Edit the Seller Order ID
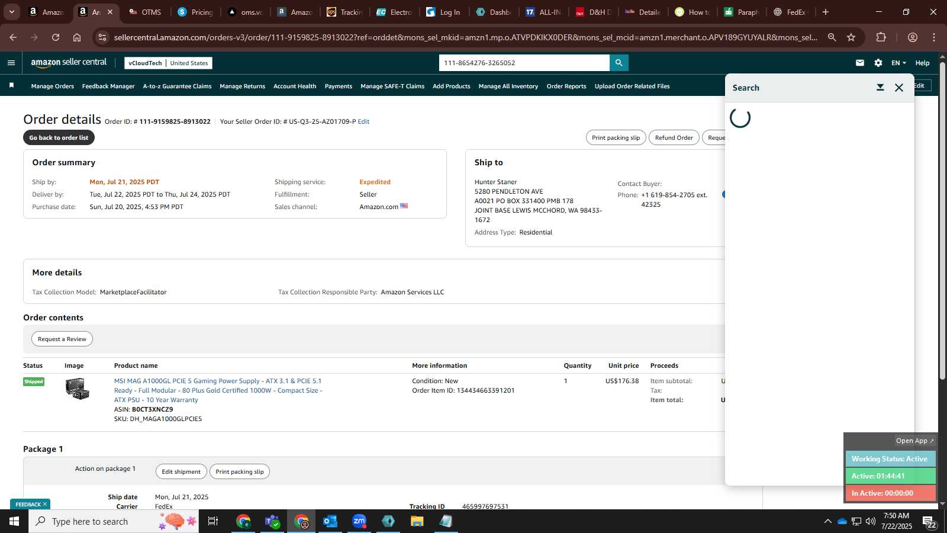Viewport: 947px width, 533px height. click(363, 121)
